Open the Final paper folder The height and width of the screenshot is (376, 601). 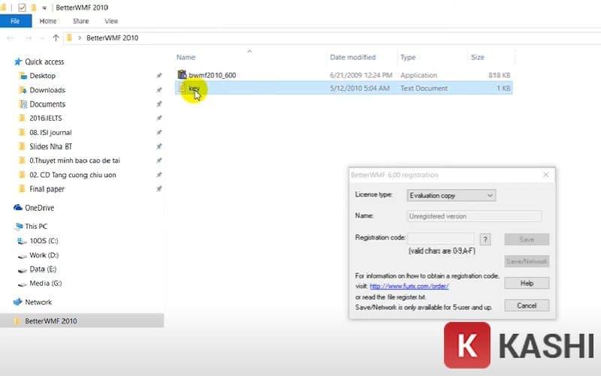pos(47,189)
